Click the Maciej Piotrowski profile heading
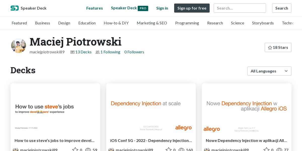This screenshot has height=151, width=302. tap(75, 42)
